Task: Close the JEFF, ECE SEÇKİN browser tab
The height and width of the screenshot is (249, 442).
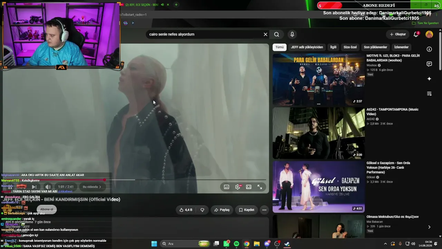Action: [168, 5]
